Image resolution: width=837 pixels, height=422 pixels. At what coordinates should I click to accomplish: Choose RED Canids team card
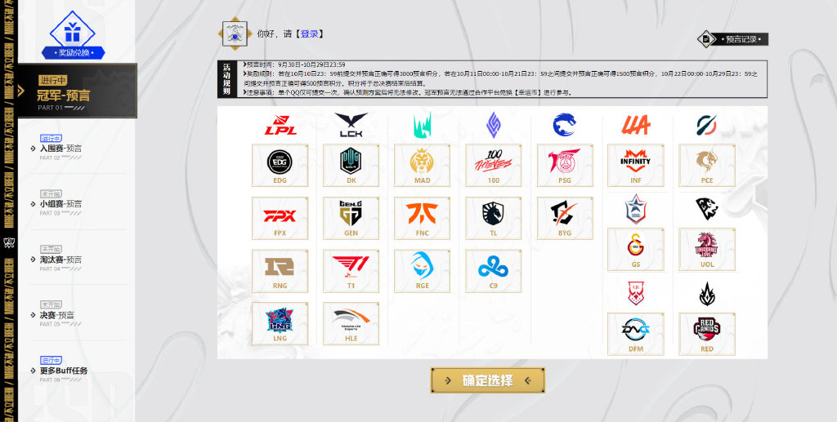[x=707, y=334]
